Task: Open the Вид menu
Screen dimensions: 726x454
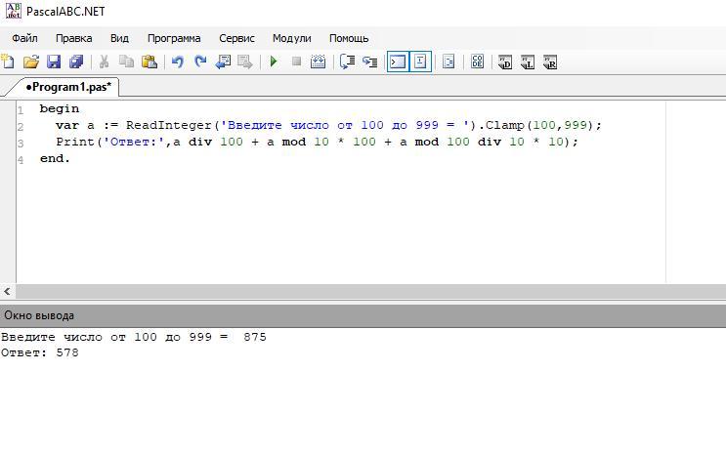Action: [x=119, y=38]
